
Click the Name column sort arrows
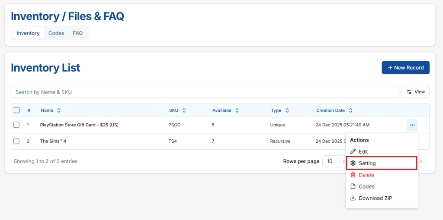pos(59,110)
